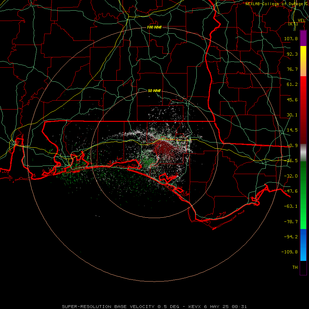Pick the black TH segment of the color bar
Screen dimensions: 309x309
[303, 267]
